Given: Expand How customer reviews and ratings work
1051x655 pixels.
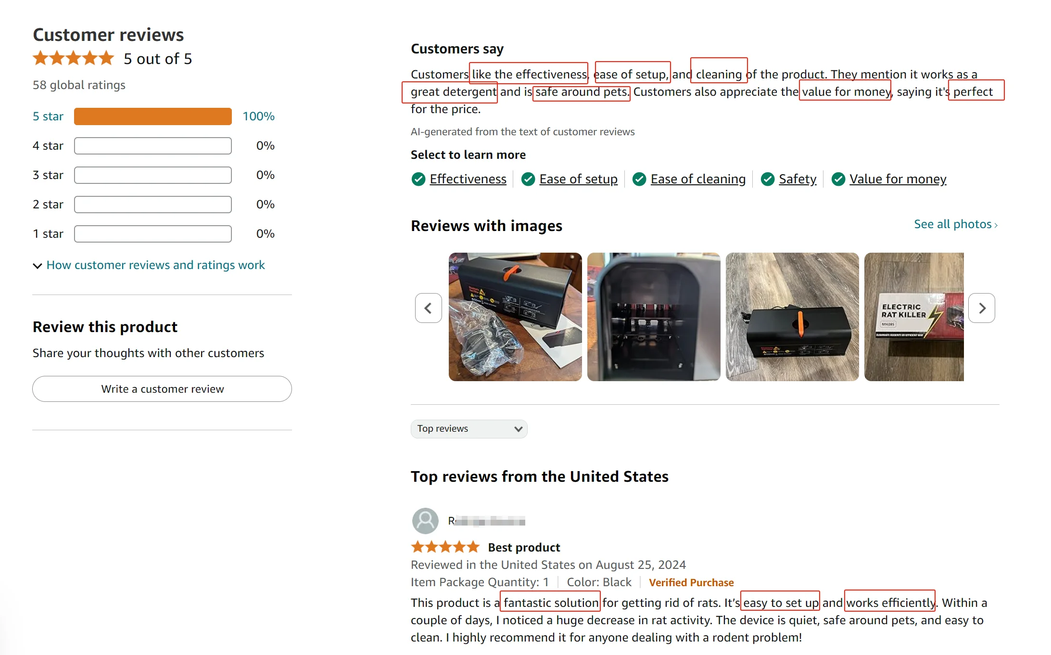Looking at the screenshot, I should pyautogui.click(x=155, y=265).
